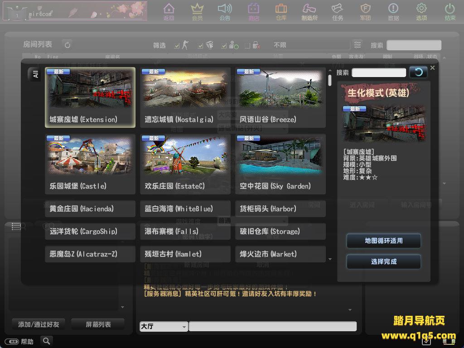Select the All tab in map dialog
Viewport: 464px width, 348px height.
click(35, 74)
